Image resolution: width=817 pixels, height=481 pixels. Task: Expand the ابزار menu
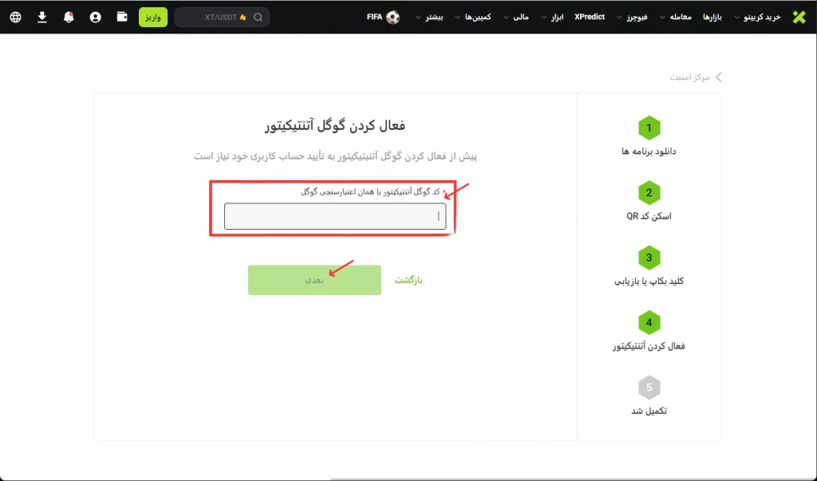click(552, 18)
